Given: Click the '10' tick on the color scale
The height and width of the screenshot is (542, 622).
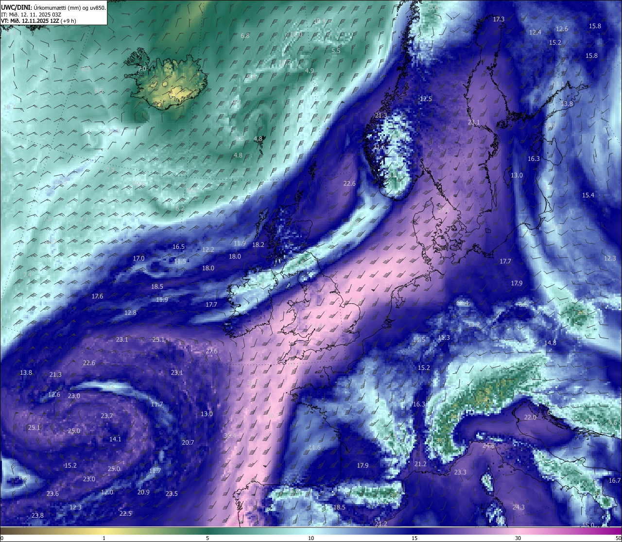Looking at the screenshot, I should point(311,538).
